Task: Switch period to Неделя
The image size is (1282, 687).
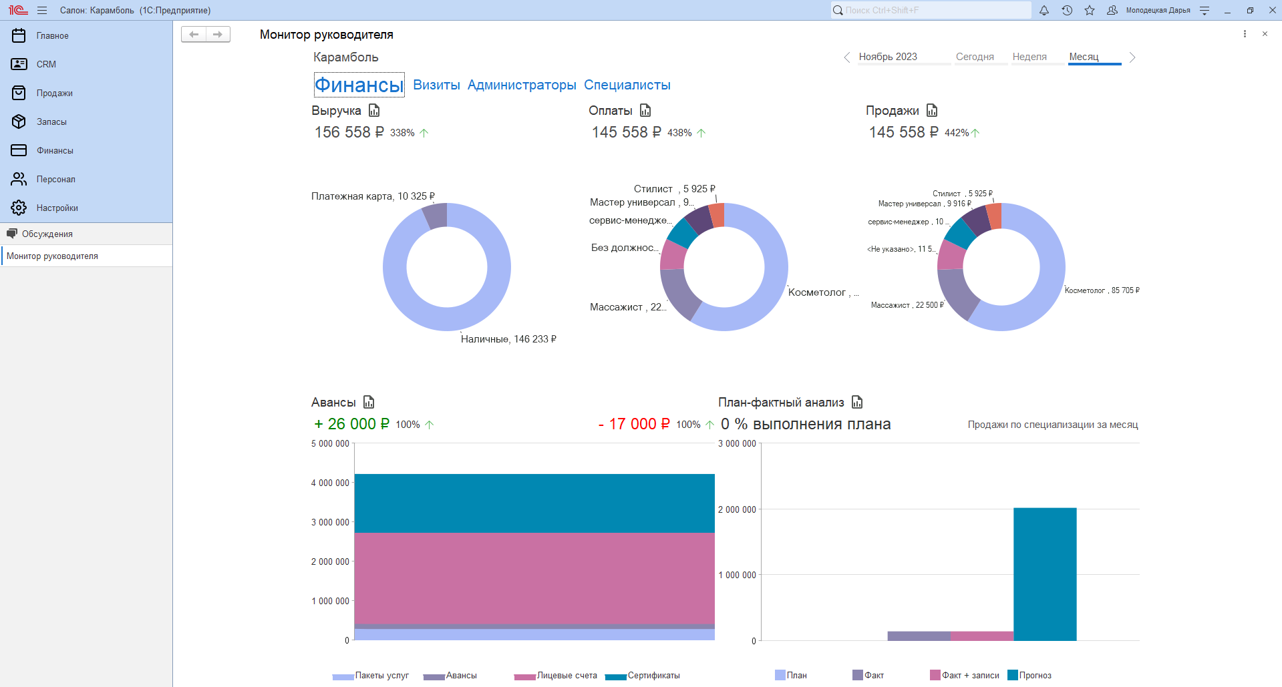Action: tap(1029, 57)
